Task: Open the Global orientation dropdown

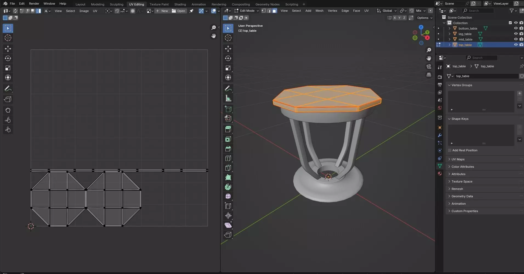Action: click(387, 11)
